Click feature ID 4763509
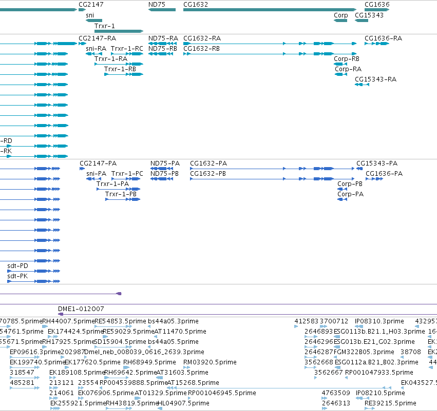Image resolution: width=437 pixels, height=411 pixels. 336,393
